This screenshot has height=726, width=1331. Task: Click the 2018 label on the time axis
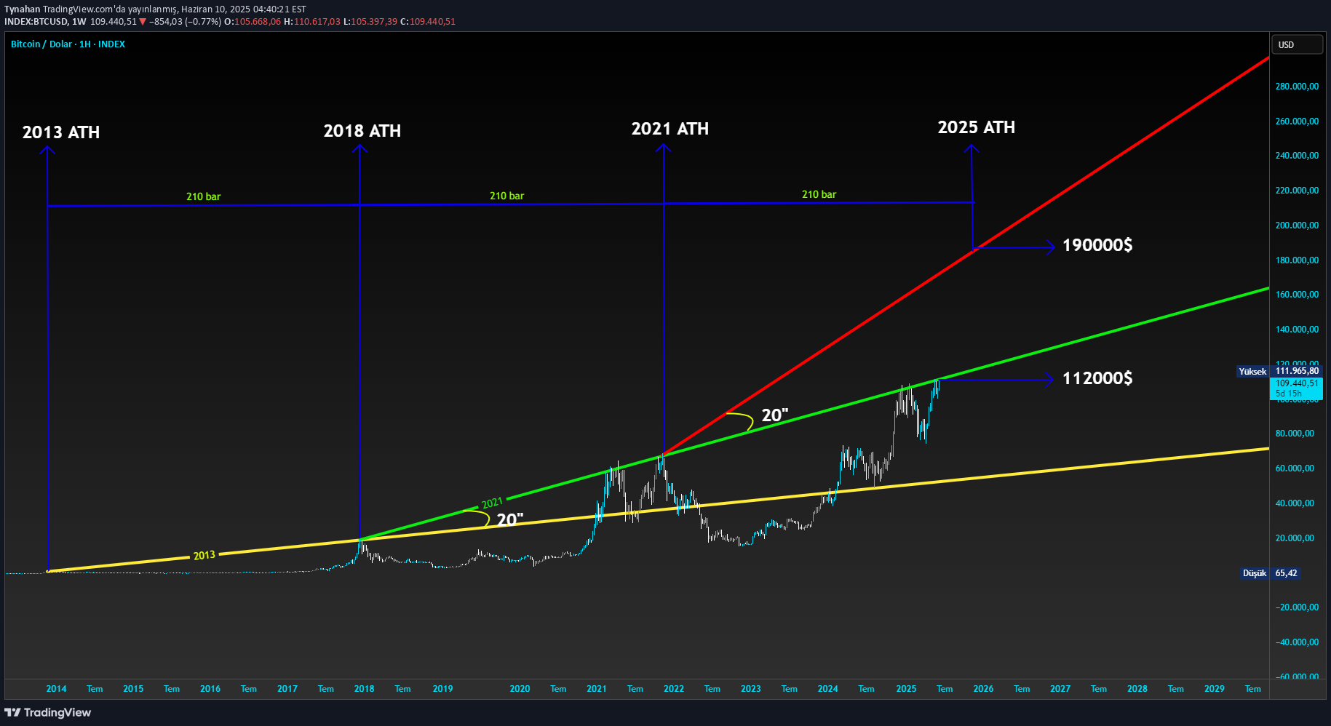coord(364,689)
